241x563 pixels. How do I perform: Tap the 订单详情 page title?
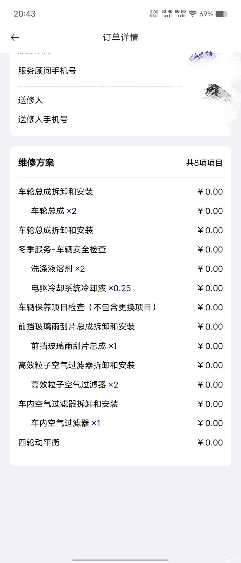point(120,38)
